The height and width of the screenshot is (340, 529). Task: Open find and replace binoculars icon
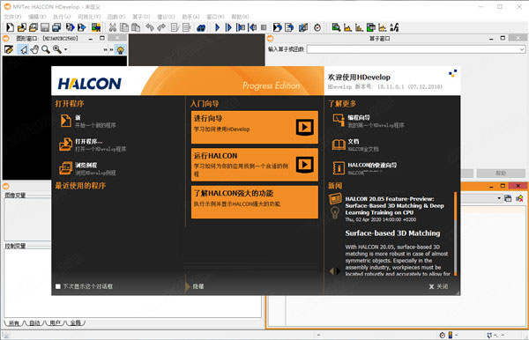(x=201, y=27)
